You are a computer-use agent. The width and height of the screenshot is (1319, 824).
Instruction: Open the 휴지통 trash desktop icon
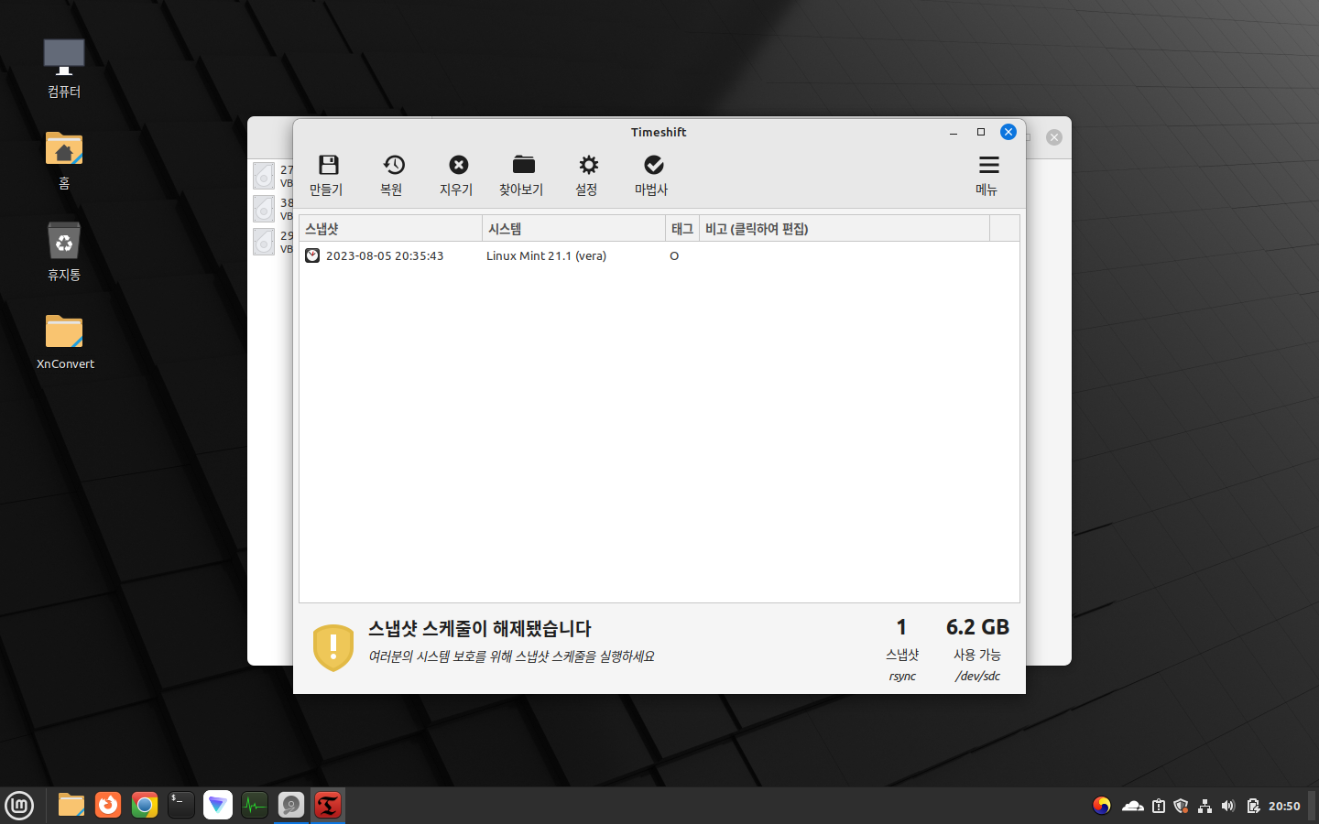tap(64, 252)
